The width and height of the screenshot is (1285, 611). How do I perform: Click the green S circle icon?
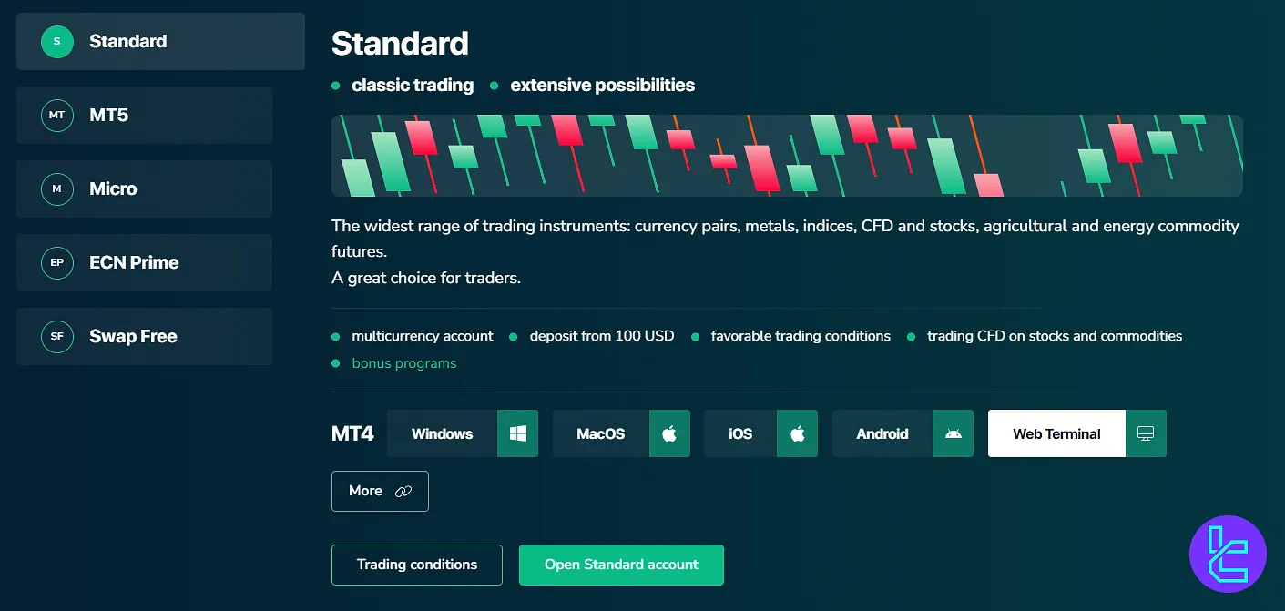pyautogui.click(x=56, y=41)
